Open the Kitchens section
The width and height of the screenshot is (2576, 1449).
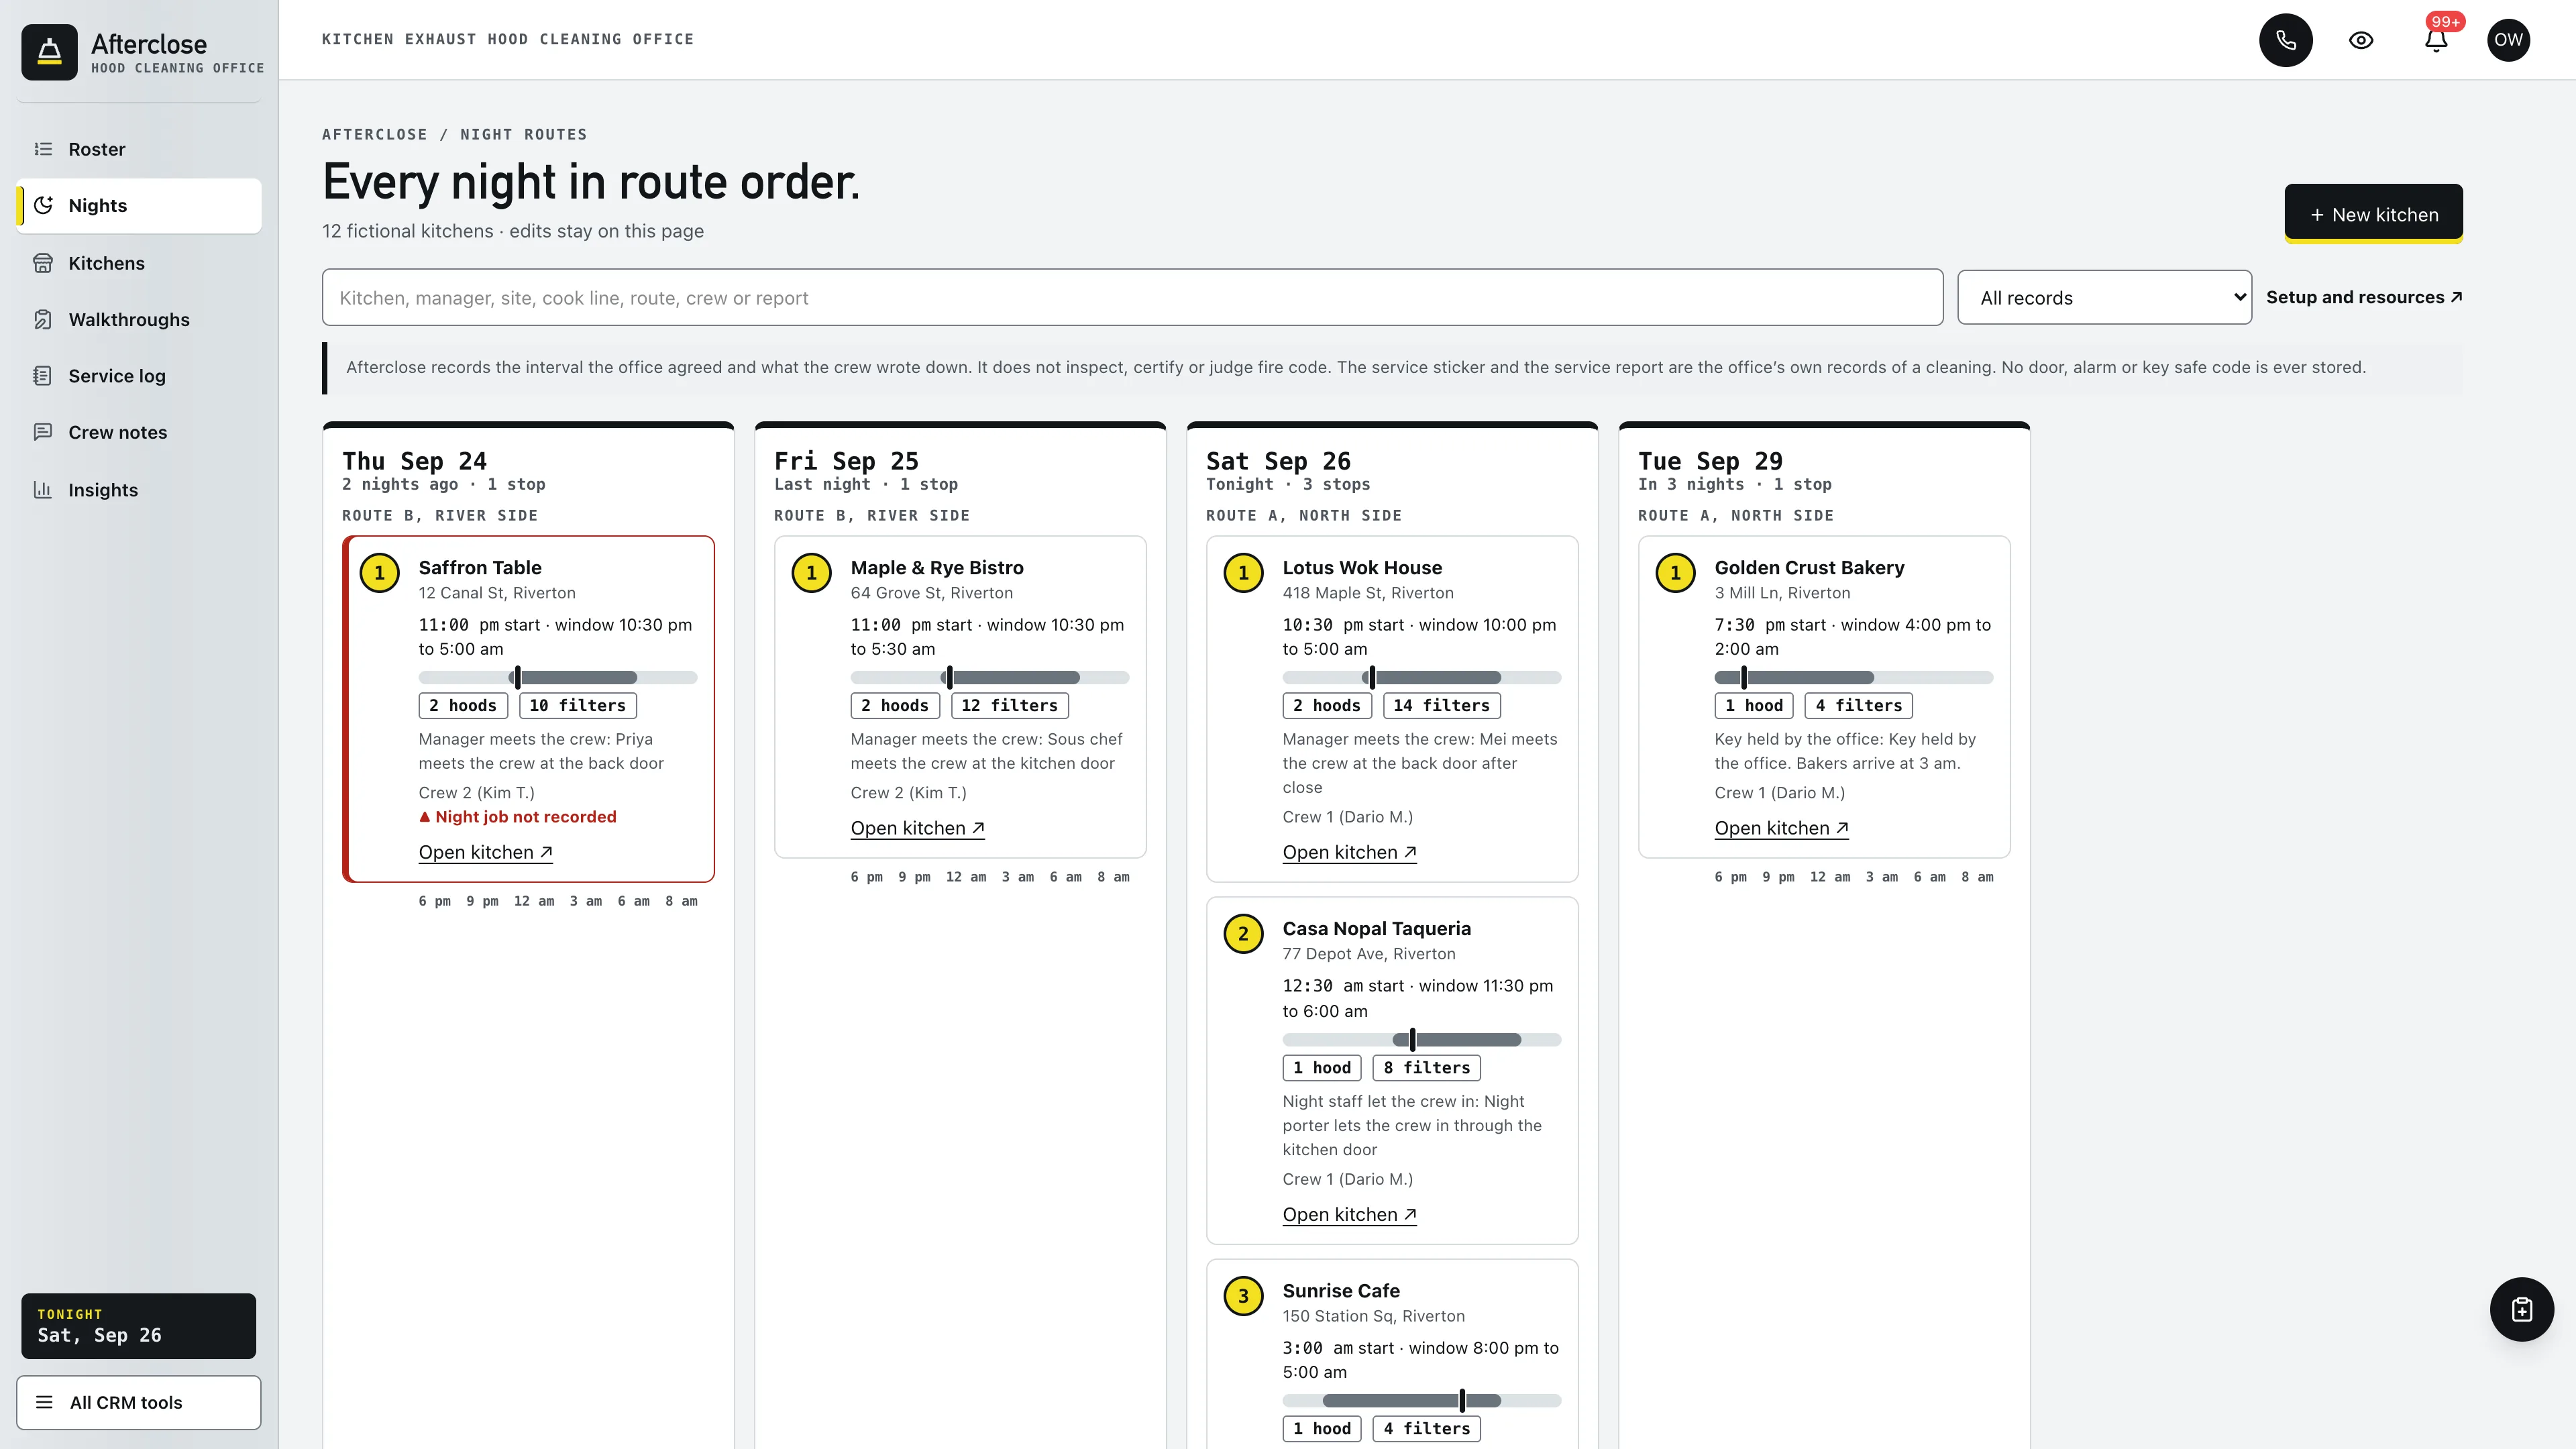coord(139,263)
